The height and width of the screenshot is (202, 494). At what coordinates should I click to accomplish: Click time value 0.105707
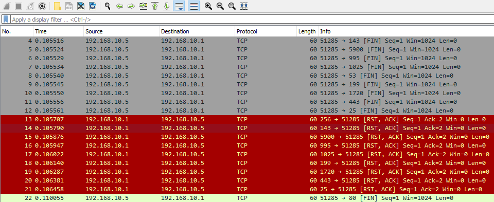click(49, 119)
